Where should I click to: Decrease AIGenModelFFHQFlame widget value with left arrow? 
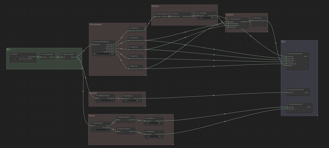point(95,54)
